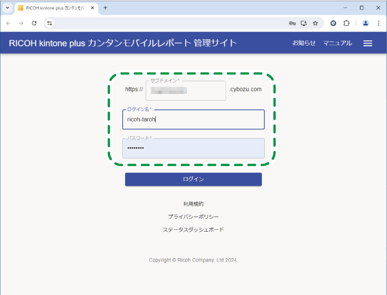Focus the サブドメイン input field

(186, 91)
